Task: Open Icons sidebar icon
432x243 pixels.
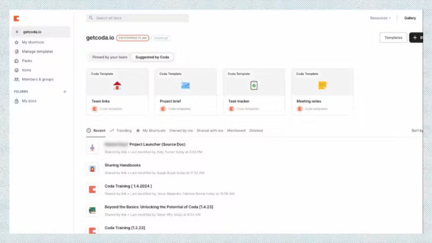Action: 17,70
